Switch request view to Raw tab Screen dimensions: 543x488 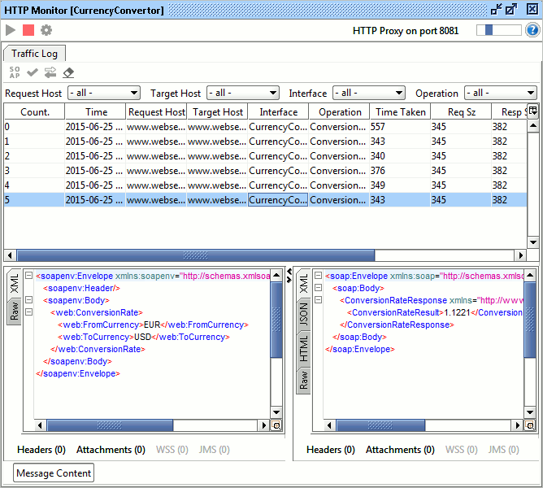pos(14,311)
